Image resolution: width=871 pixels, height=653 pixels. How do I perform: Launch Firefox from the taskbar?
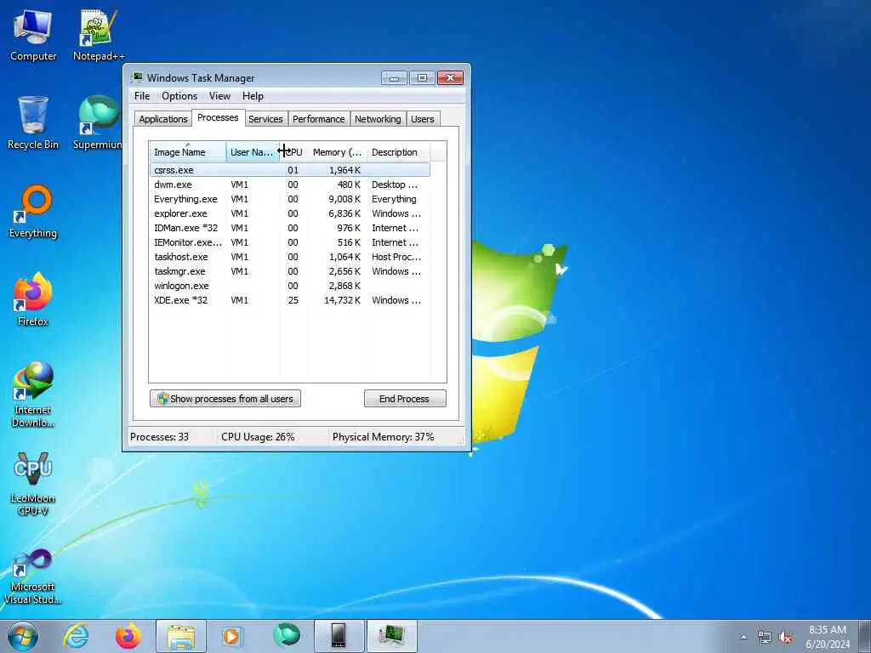point(128,636)
